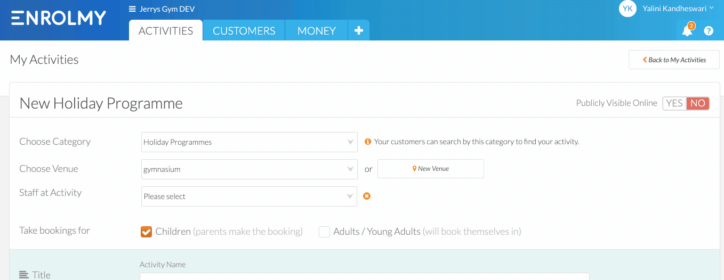Open the notifications bell icon
The image size is (724, 280).
[687, 30]
